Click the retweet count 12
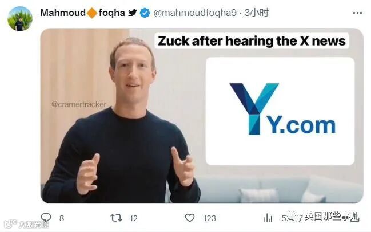371x232 pixels. (x=133, y=218)
